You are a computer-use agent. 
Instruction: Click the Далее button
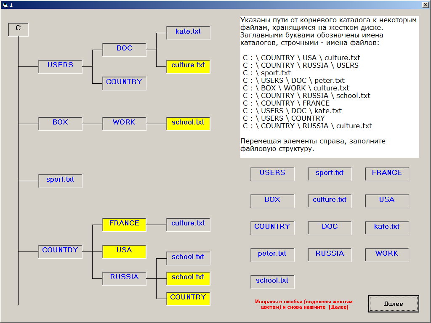(394, 304)
